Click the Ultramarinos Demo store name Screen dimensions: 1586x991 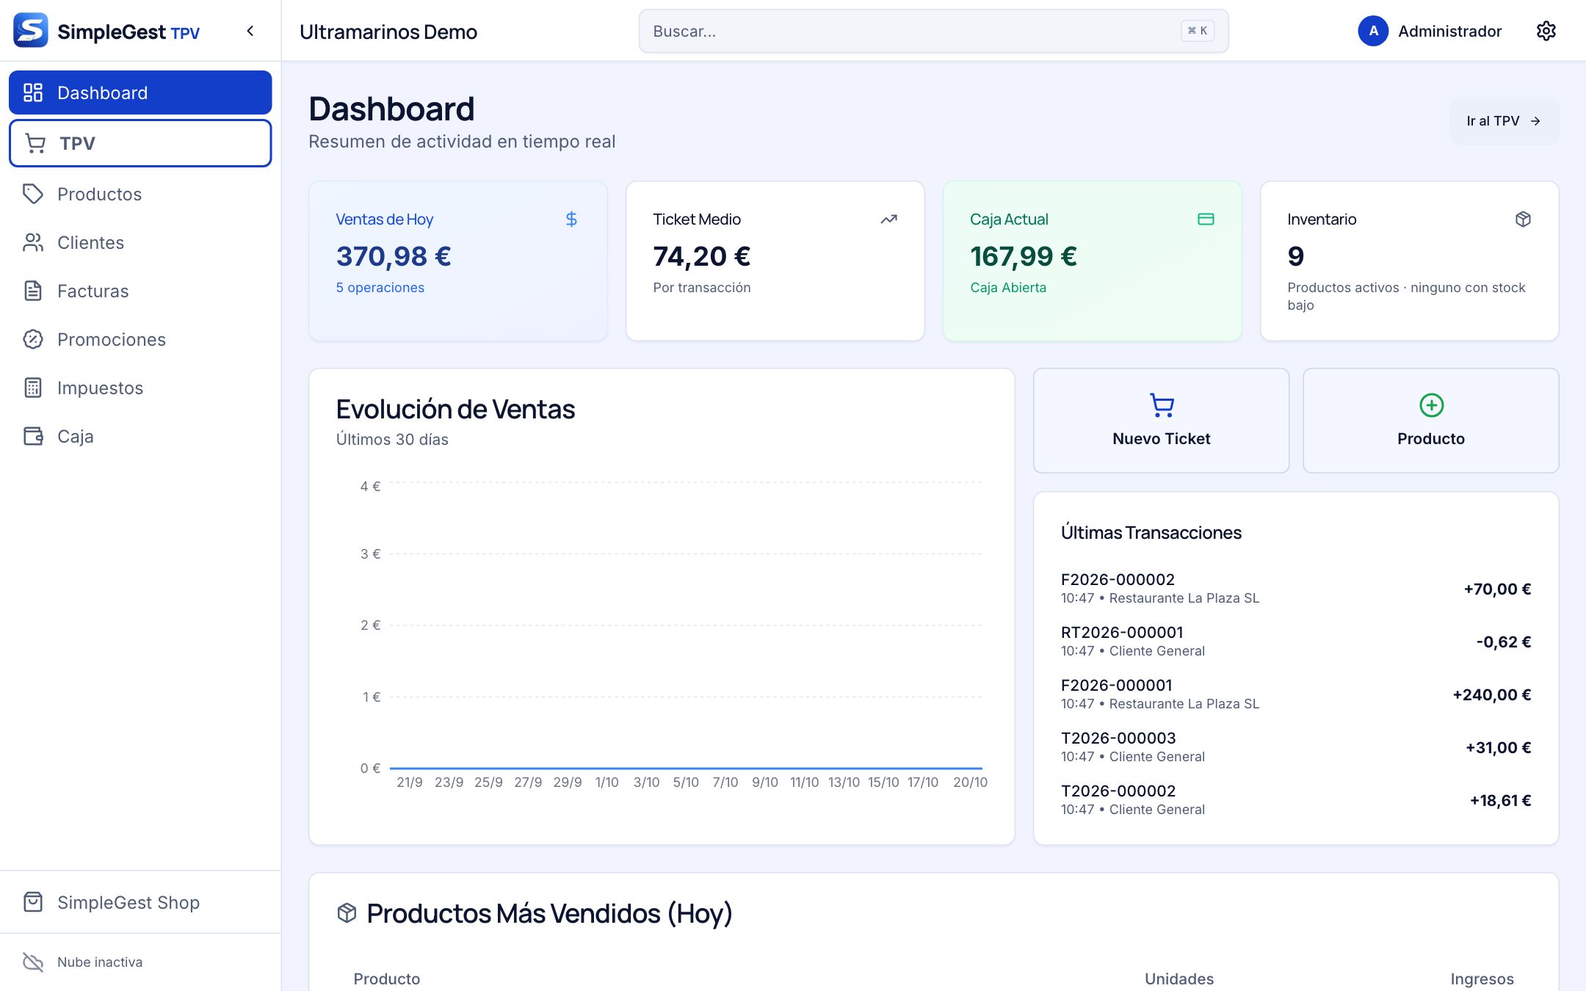tap(388, 32)
